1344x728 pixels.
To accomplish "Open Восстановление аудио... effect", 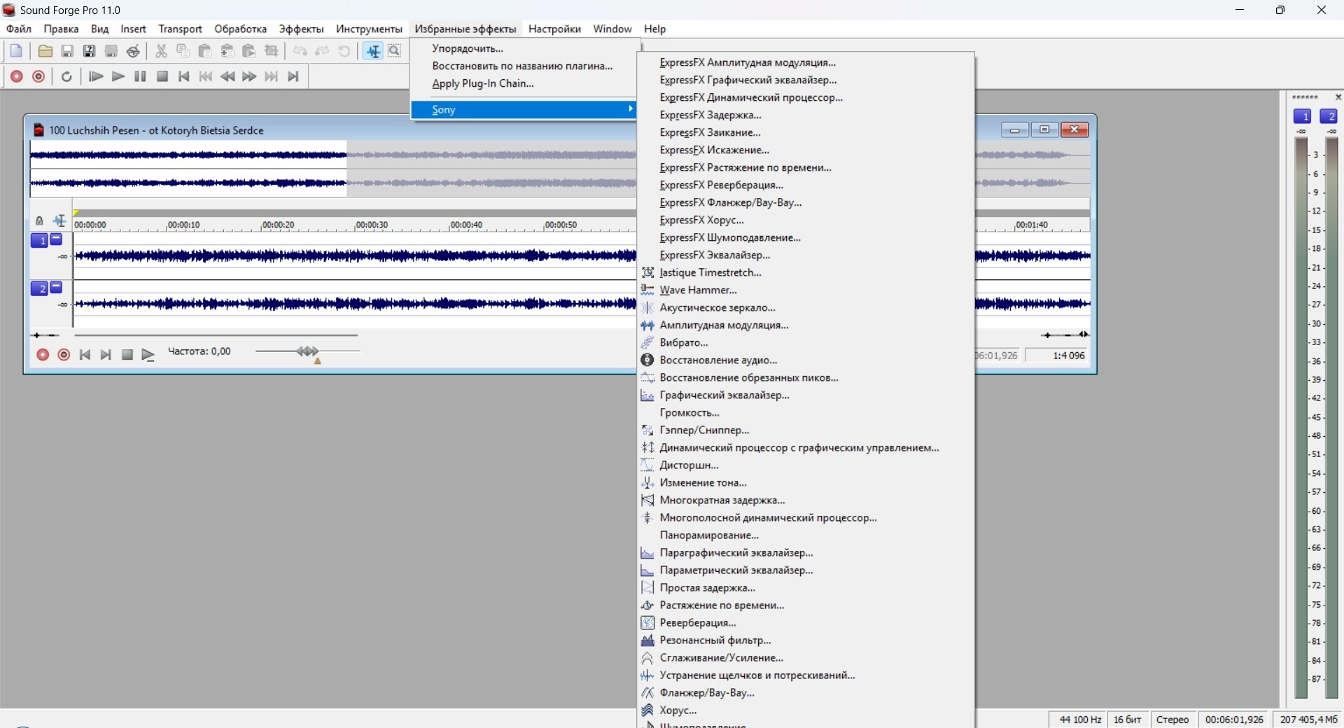I will tap(806, 360).
